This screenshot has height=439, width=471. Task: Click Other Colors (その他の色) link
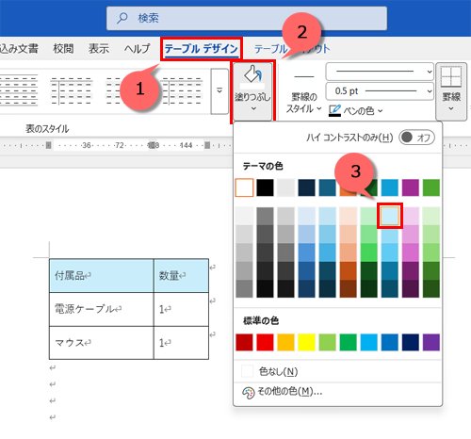[x=290, y=391]
